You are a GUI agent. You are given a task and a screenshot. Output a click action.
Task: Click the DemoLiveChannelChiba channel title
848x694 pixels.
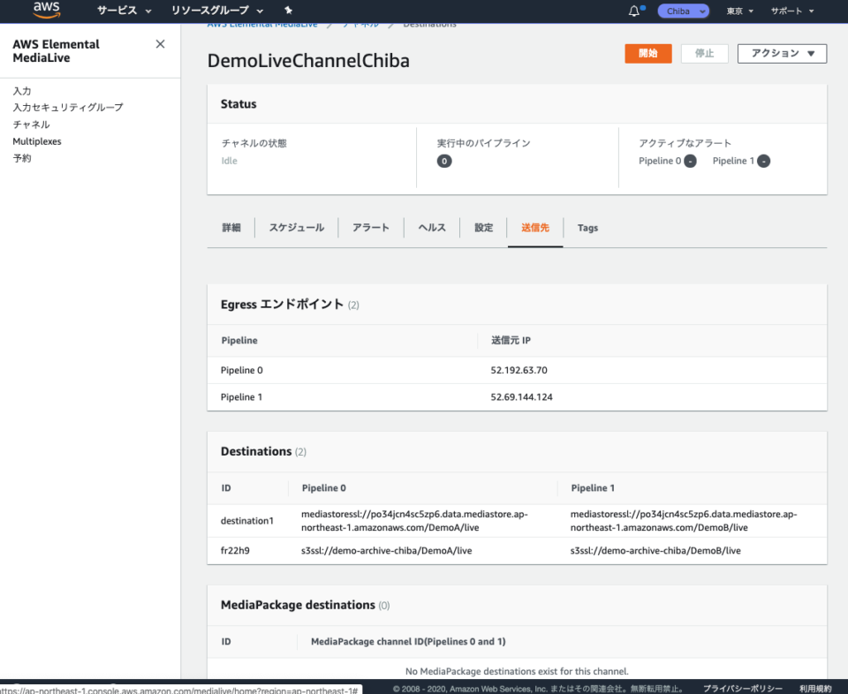pos(308,61)
